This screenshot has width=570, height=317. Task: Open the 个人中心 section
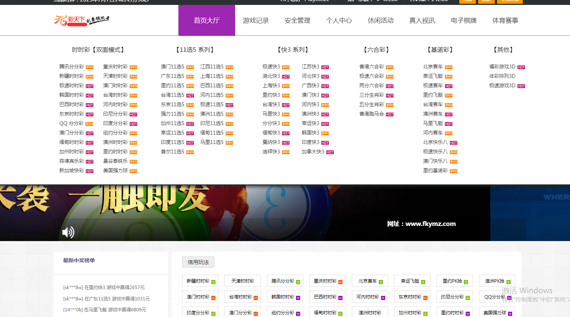[x=339, y=21]
